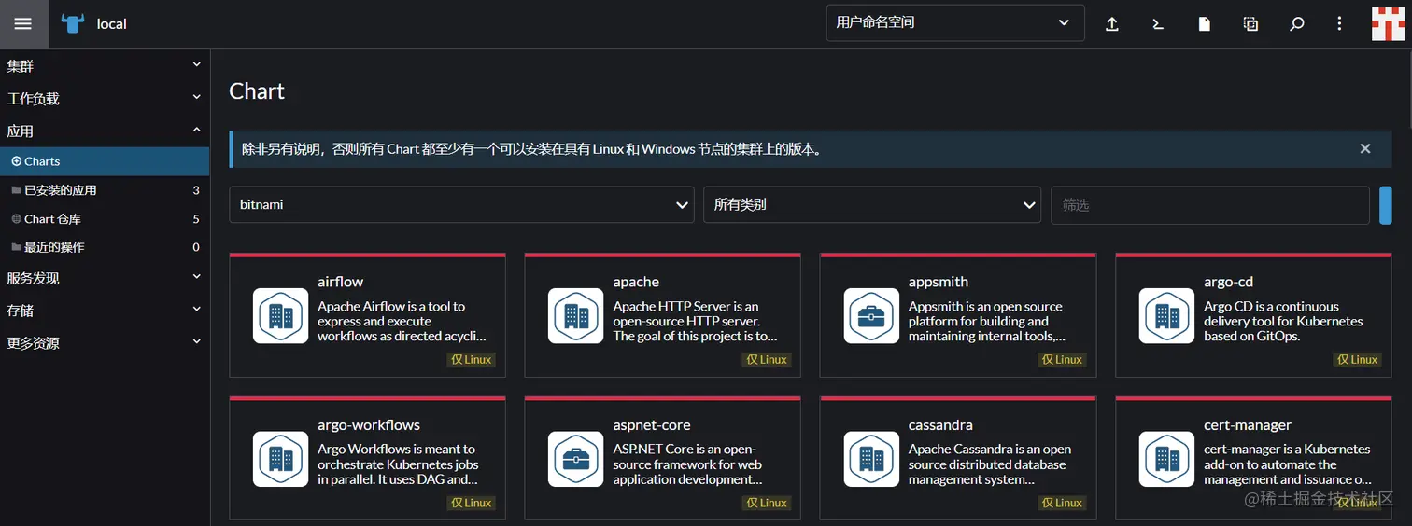Open the cert-manager chart title

click(x=1248, y=425)
